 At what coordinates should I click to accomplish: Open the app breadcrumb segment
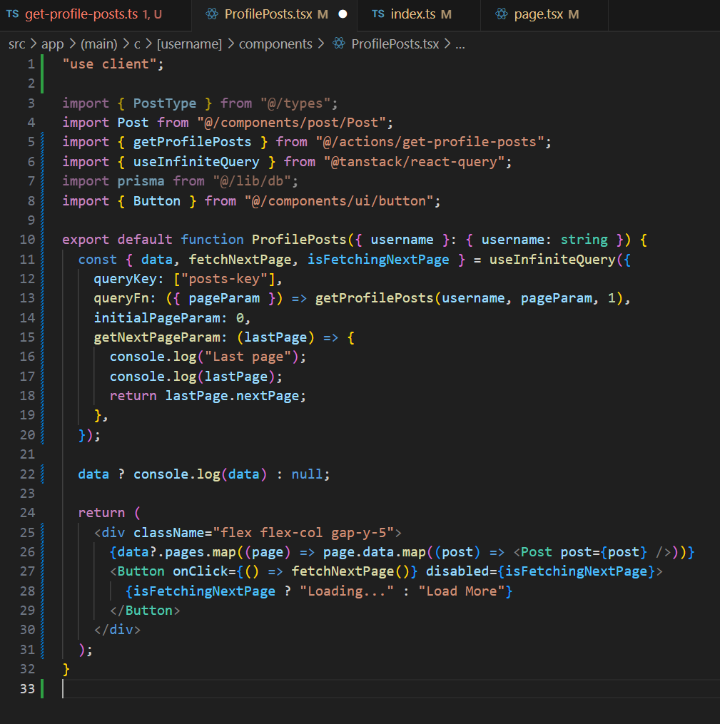(x=52, y=44)
